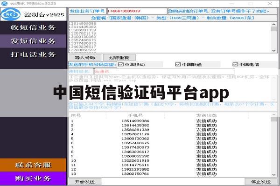Toggle the 中国移动 checkbox
Screen dimensions: 280x186
point(121,65)
